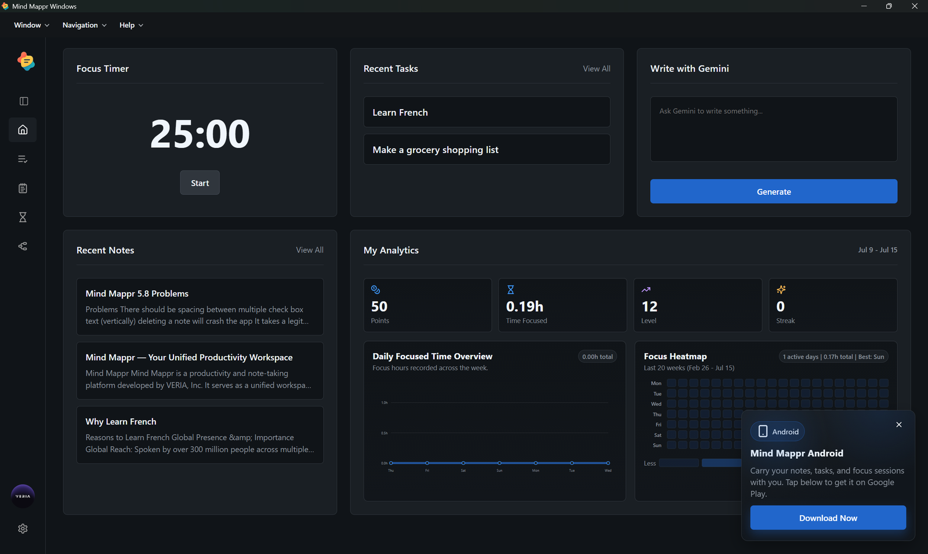
Task: Click the Level 12 stat value
Action: pos(650,307)
